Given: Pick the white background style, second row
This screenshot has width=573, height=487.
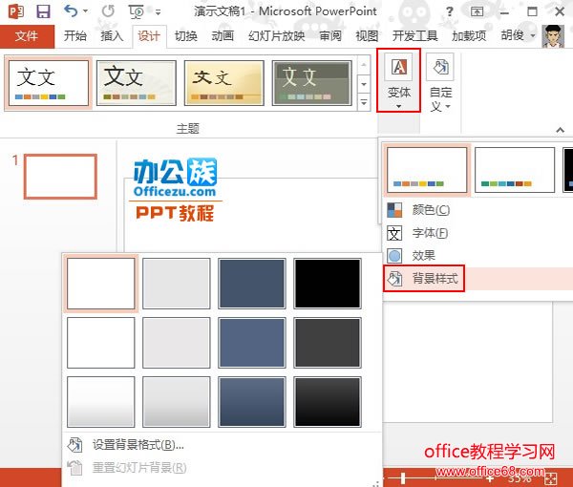Looking at the screenshot, I should [x=101, y=343].
